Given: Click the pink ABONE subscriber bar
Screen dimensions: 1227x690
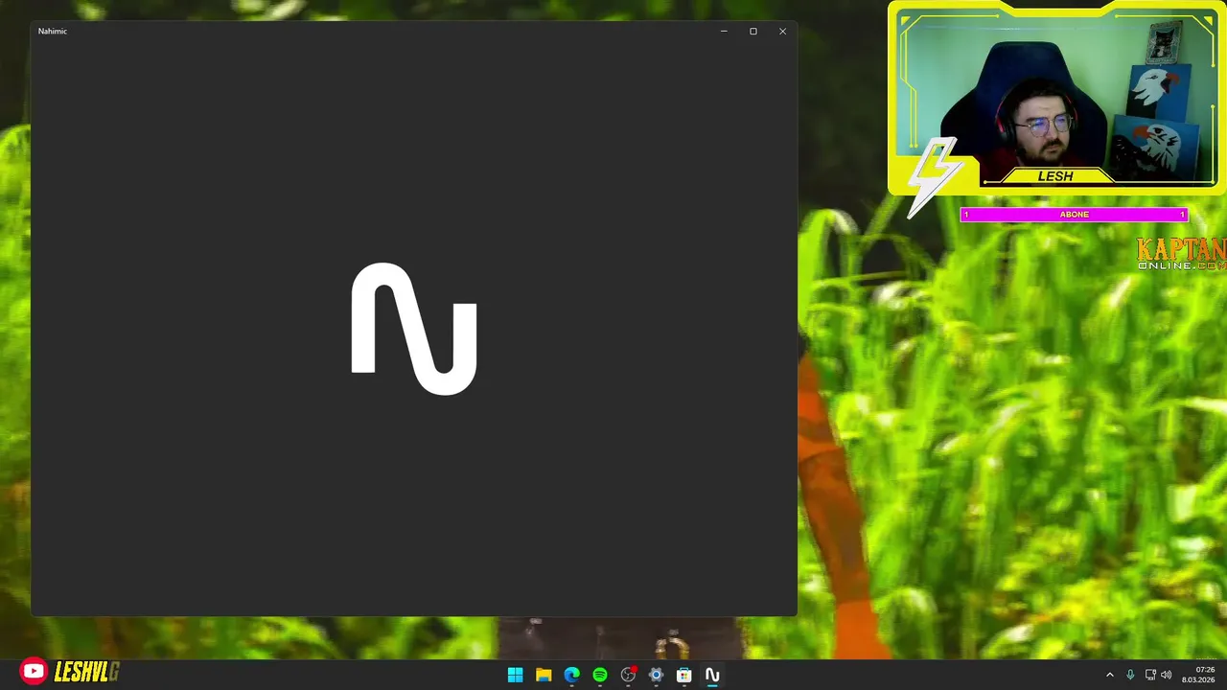Looking at the screenshot, I should pyautogui.click(x=1074, y=215).
